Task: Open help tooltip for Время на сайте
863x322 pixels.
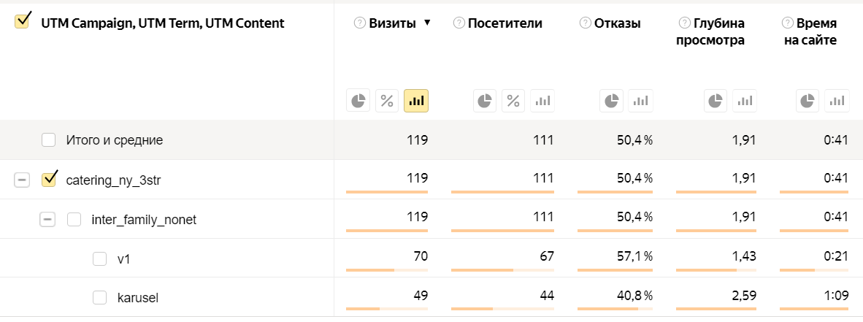Action: click(787, 23)
